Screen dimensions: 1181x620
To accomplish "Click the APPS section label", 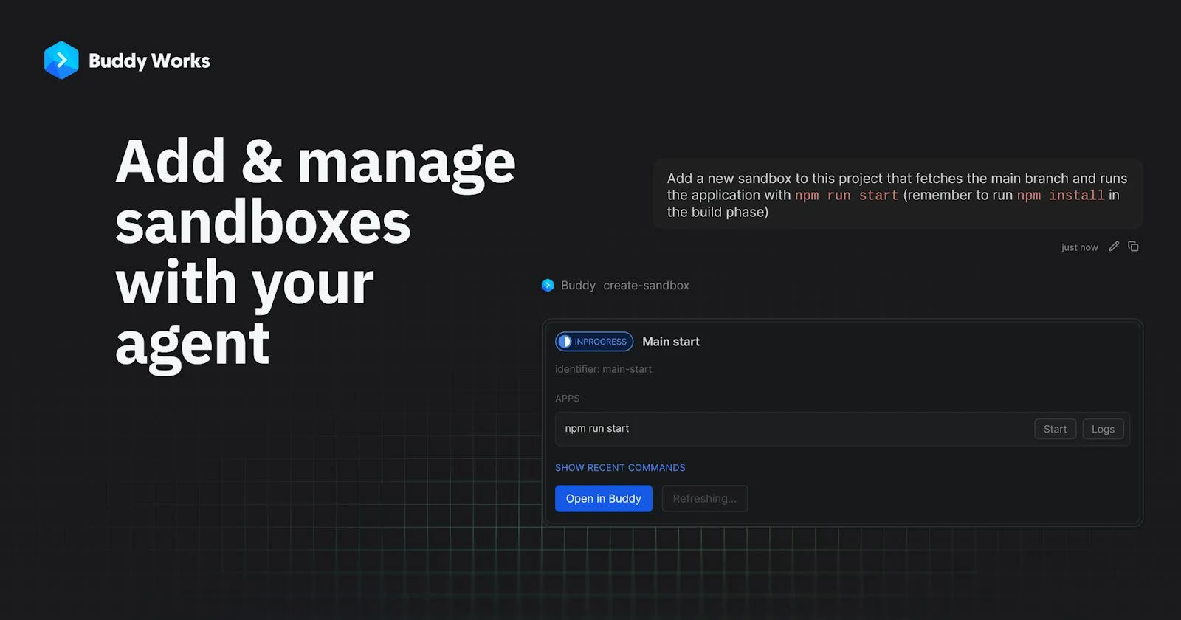I will (567, 398).
